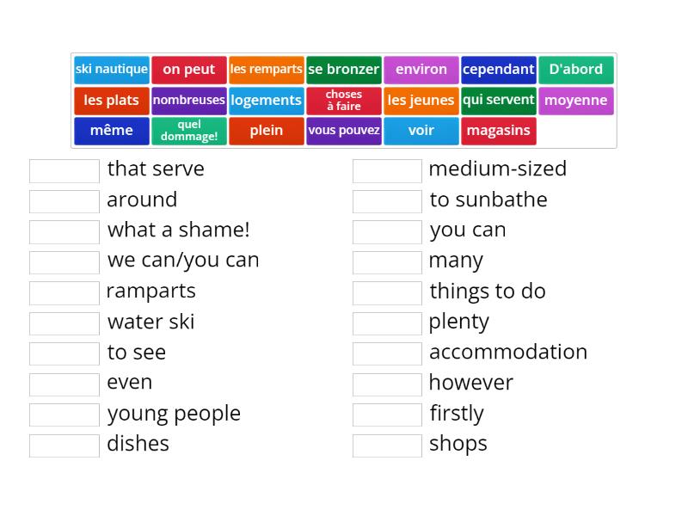688x516 pixels.
Task: Select the 'nombreuses' tile
Action: [x=189, y=101]
